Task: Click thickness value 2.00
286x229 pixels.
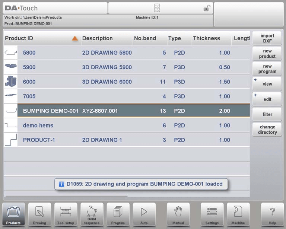Action: 225,111
